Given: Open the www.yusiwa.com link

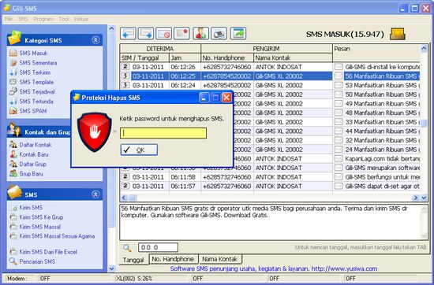Looking at the screenshot, I should click(344, 268).
